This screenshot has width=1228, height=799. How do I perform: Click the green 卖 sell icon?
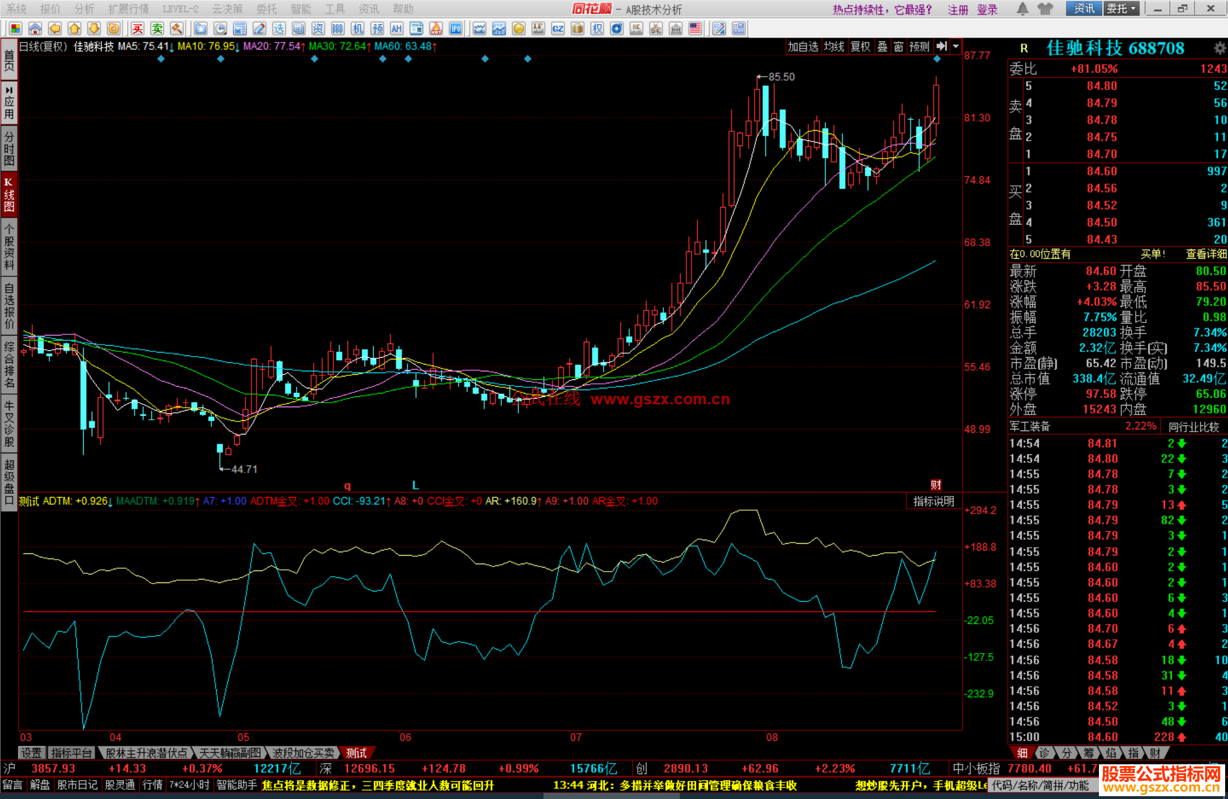pyautogui.click(x=157, y=28)
